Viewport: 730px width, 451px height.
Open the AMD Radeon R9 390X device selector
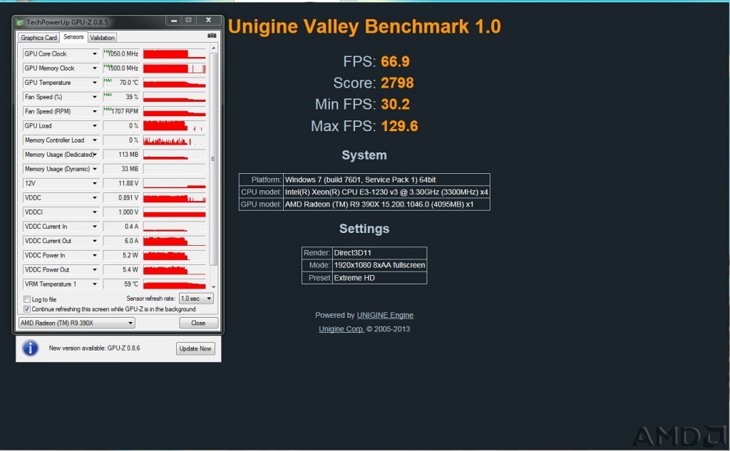[x=77, y=323]
